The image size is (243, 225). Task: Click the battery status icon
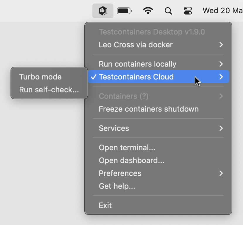point(124,11)
